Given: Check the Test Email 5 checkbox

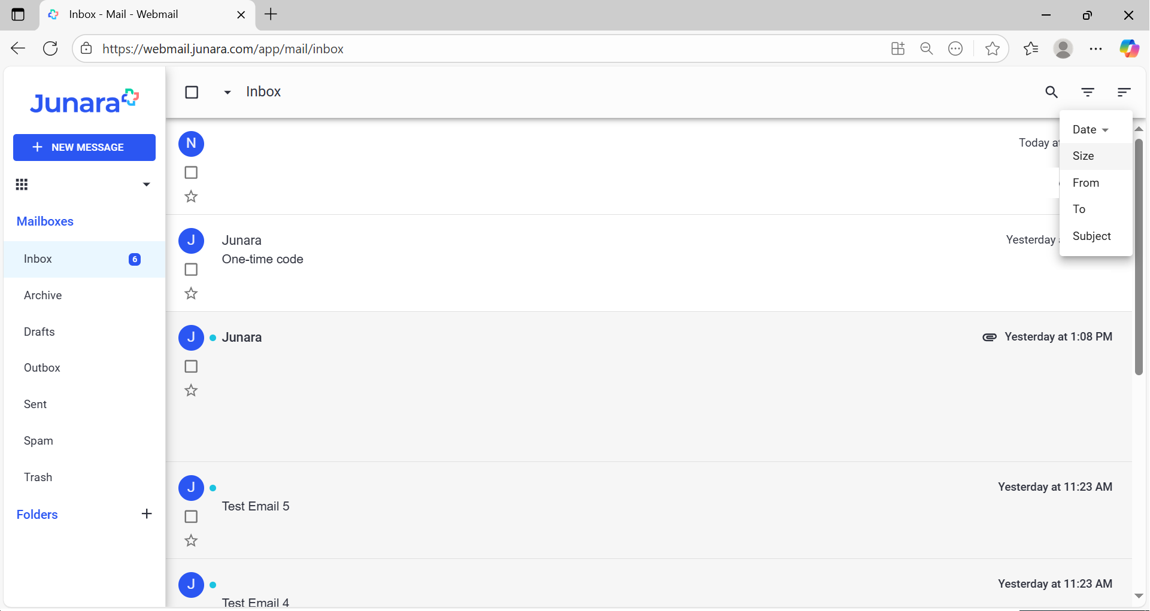Looking at the screenshot, I should (x=191, y=516).
